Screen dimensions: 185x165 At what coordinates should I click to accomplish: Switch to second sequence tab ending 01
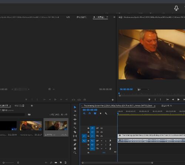click(x=166, y=106)
